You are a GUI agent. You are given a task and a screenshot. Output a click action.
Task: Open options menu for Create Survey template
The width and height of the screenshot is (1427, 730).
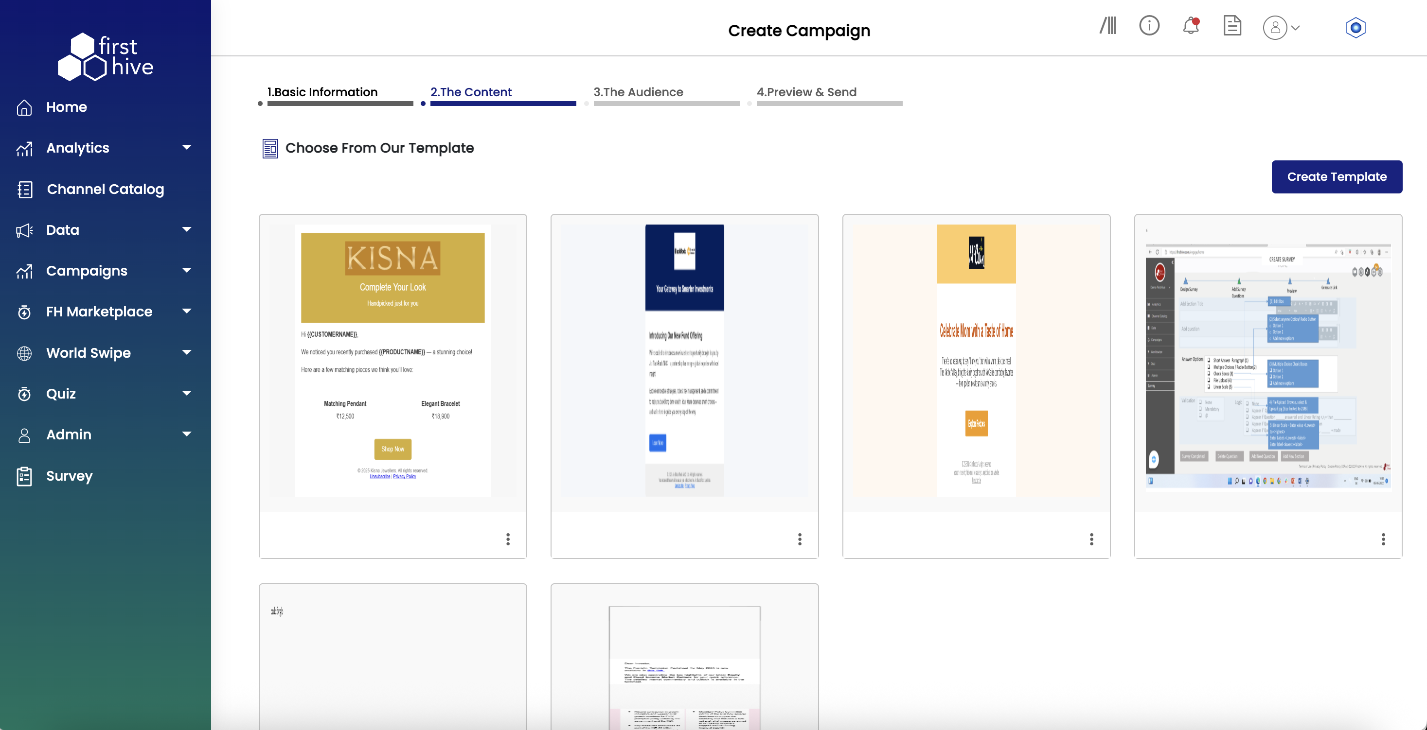[x=1384, y=539]
